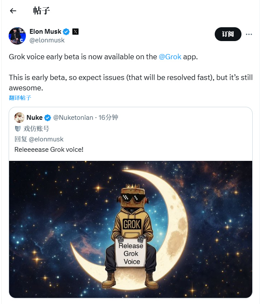
Task: Go back using the left arrow
Action: (13, 11)
